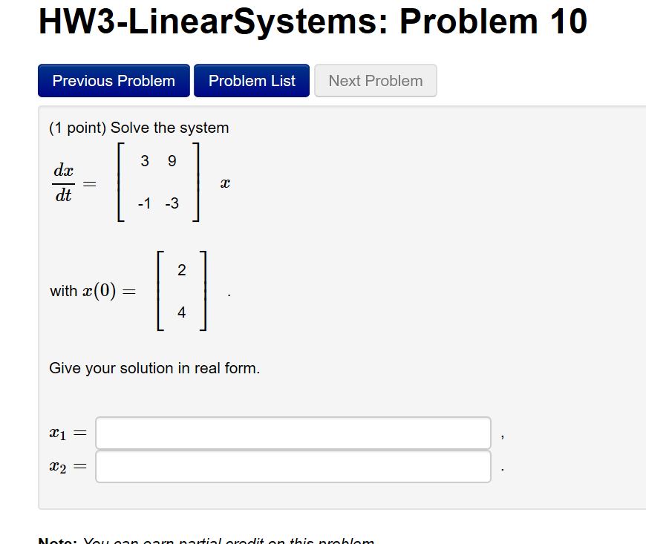Open the Problem List
This screenshot has height=544, width=646.
coord(251,81)
